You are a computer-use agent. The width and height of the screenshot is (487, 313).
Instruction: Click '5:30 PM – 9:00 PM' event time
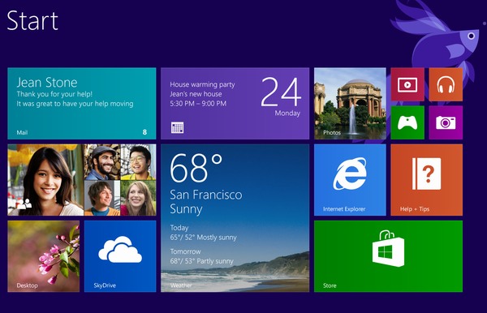click(x=198, y=104)
